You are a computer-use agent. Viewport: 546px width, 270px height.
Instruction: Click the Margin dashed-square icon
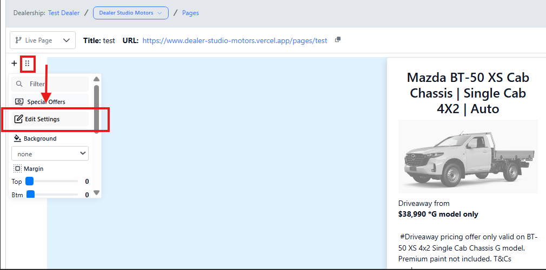click(17, 169)
